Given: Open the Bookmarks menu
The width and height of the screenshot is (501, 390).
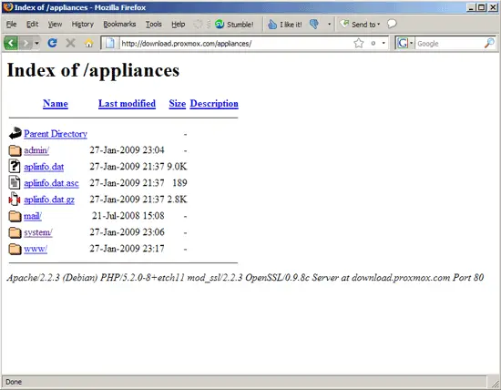Looking at the screenshot, I should [119, 25].
